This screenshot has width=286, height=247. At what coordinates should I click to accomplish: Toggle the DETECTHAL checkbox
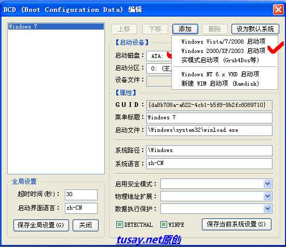(119, 224)
